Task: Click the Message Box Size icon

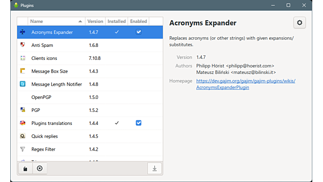Action: pos(23,71)
